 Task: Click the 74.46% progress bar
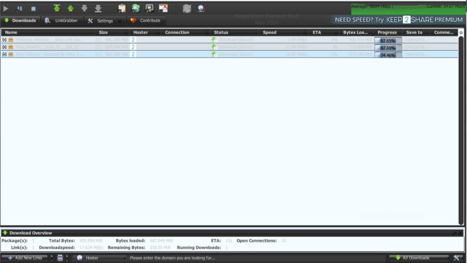[x=388, y=55]
